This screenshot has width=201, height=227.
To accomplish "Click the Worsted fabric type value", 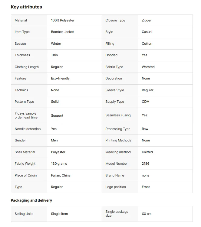I will pos(148,67).
